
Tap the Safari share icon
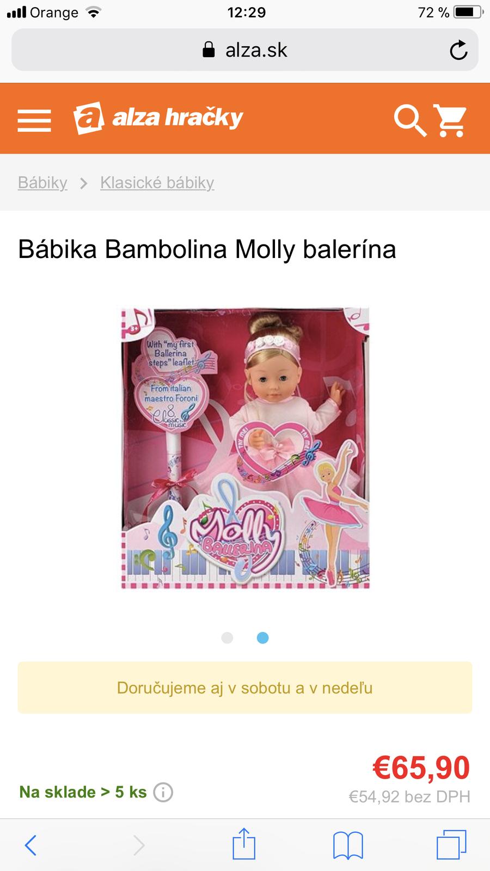(244, 844)
